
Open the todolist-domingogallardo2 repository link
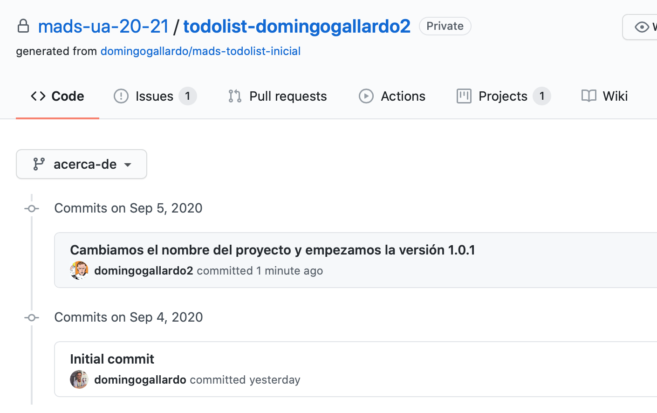pos(297,26)
